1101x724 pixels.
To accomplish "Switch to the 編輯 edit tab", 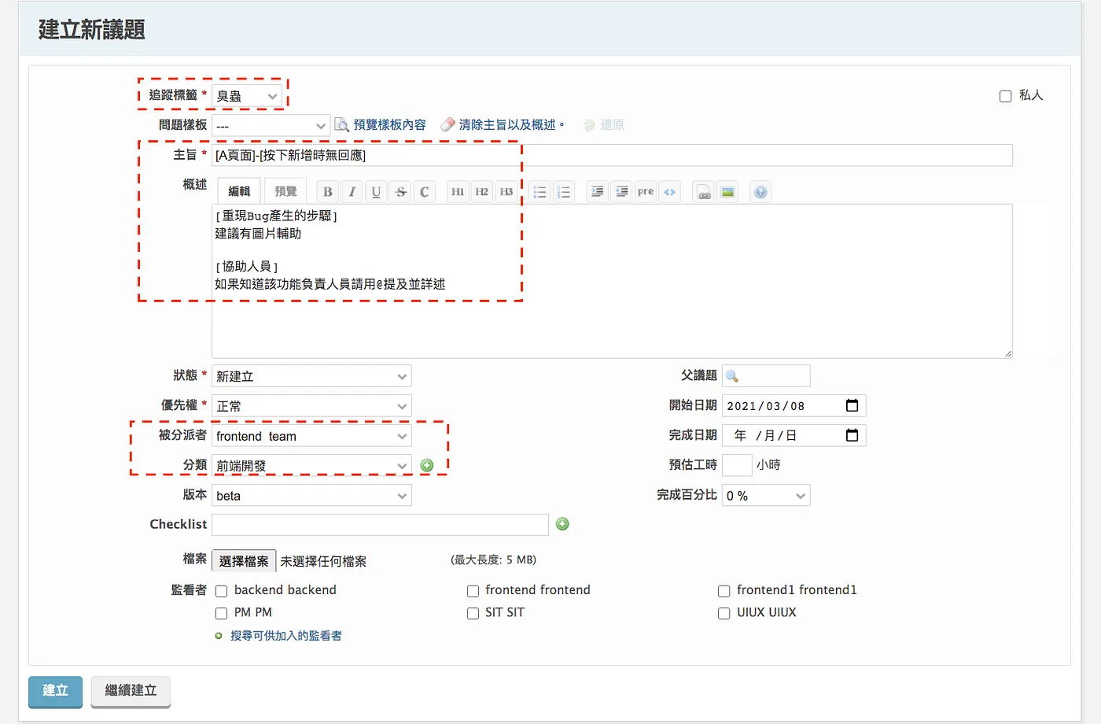I will click(239, 191).
